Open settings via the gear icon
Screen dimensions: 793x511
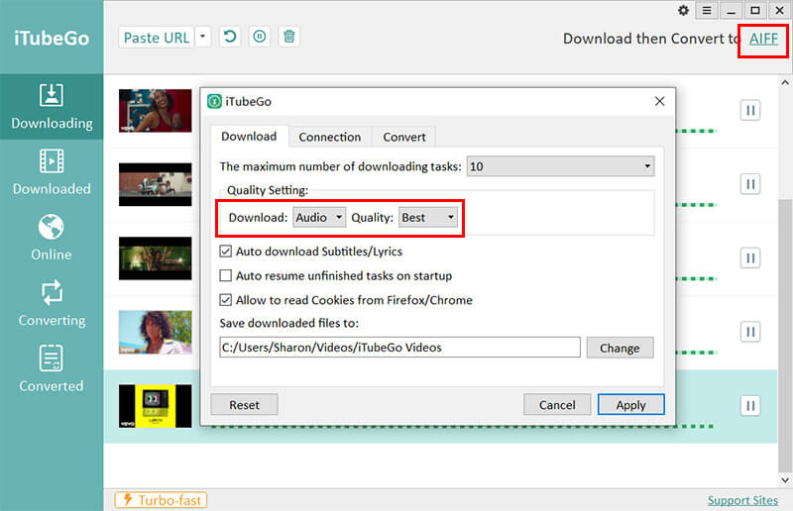point(683,10)
